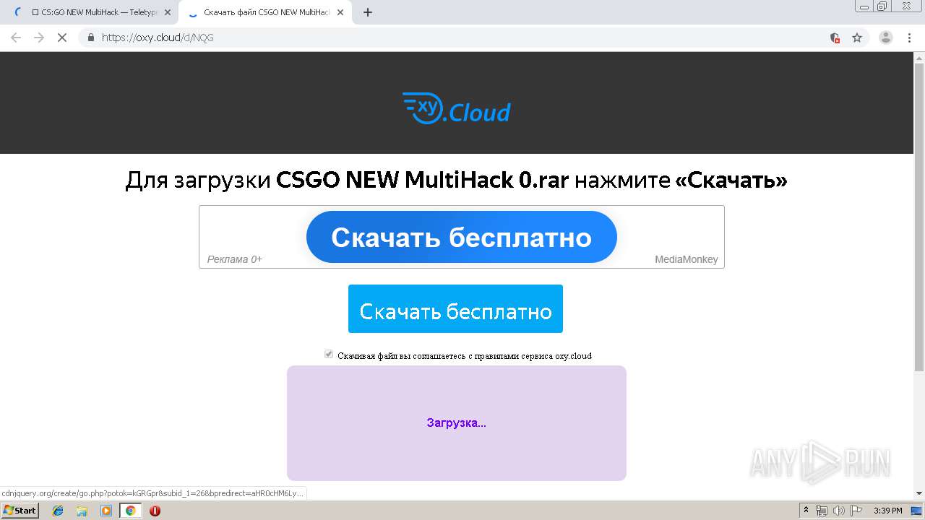Click the Реклама 0+ label
The image size is (925, 520).
tap(235, 259)
